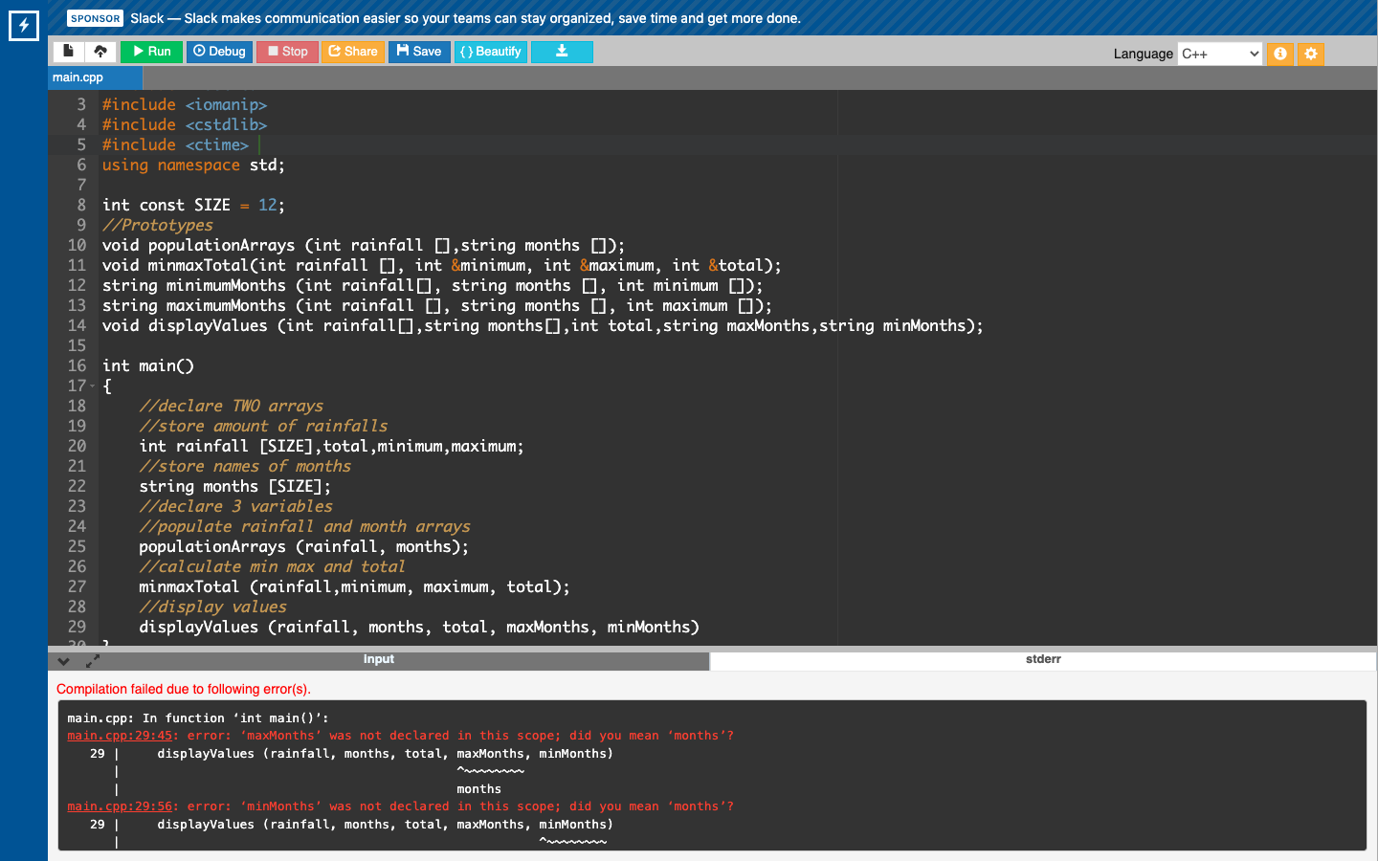Click the upload file cloud icon
The width and height of the screenshot is (1378, 861).
click(100, 52)
